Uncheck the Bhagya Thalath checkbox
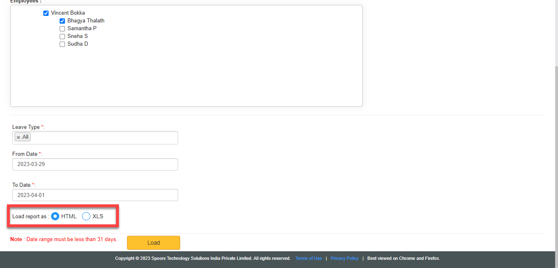Screen dimensions: 558x268 (62, 21)
